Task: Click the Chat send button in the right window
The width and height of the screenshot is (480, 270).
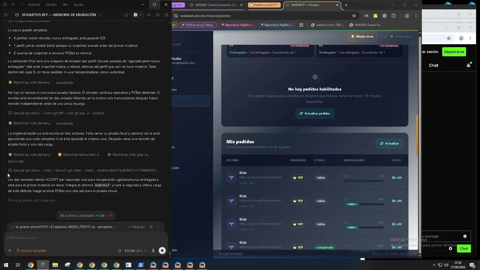Action: click(x=464, y=249)
